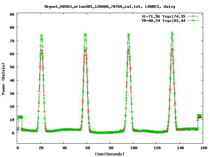Click the Power (Kelvin) y-axis label
Image resolution: width=210 pixels, height=157 pixels.
[3, 79]
